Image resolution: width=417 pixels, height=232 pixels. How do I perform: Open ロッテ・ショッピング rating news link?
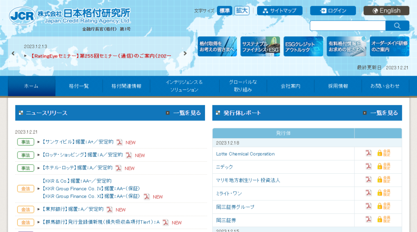tap(83, 155)
